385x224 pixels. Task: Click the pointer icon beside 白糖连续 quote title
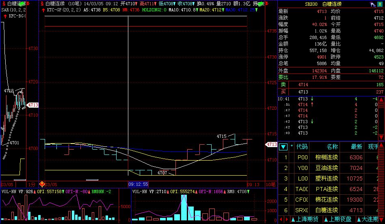coord(372,4)
